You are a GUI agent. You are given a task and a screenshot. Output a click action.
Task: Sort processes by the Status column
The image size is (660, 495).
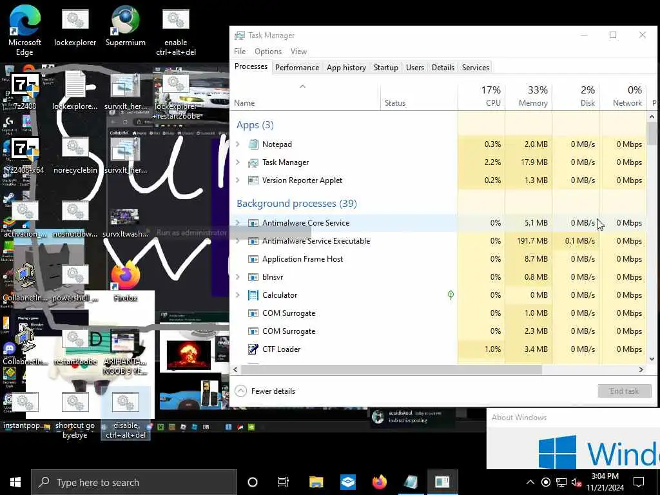coord(419,97)
